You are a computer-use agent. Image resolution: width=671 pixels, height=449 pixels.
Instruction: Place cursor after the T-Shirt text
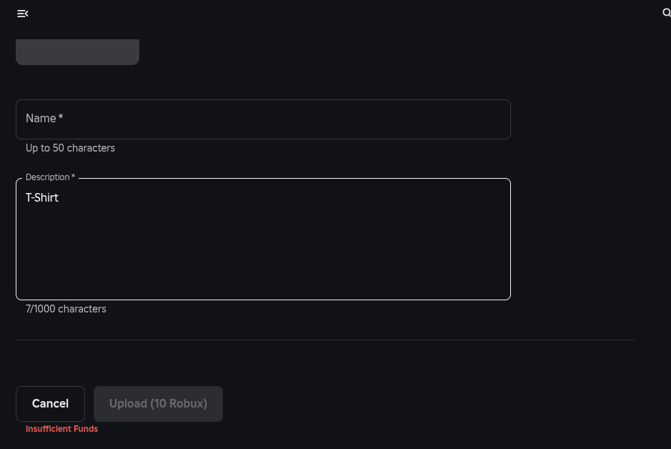point(59,198)
